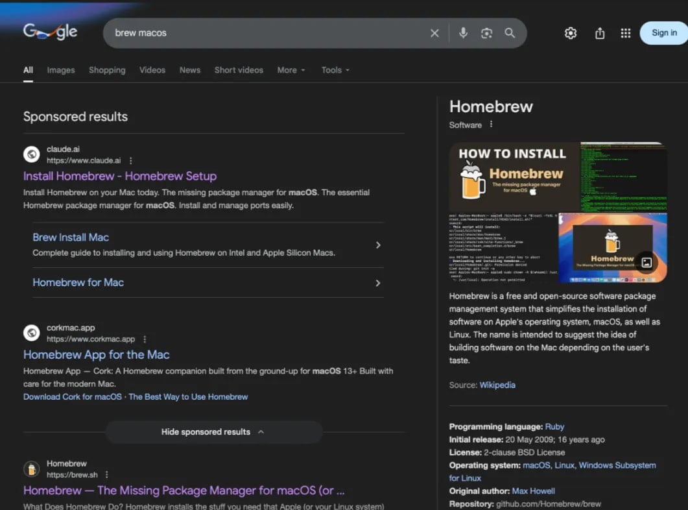Open the Shopping tab
Screen dimensions: 688x510
tap(106, 69)
